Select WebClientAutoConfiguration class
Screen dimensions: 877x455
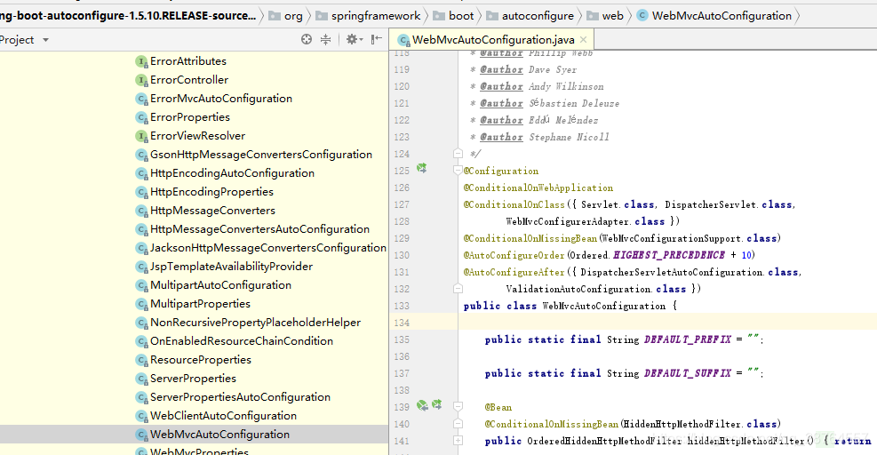tap(223, 415)
